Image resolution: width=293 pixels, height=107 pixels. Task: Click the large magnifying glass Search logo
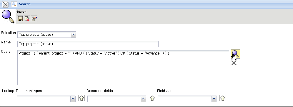coord(8,16)
